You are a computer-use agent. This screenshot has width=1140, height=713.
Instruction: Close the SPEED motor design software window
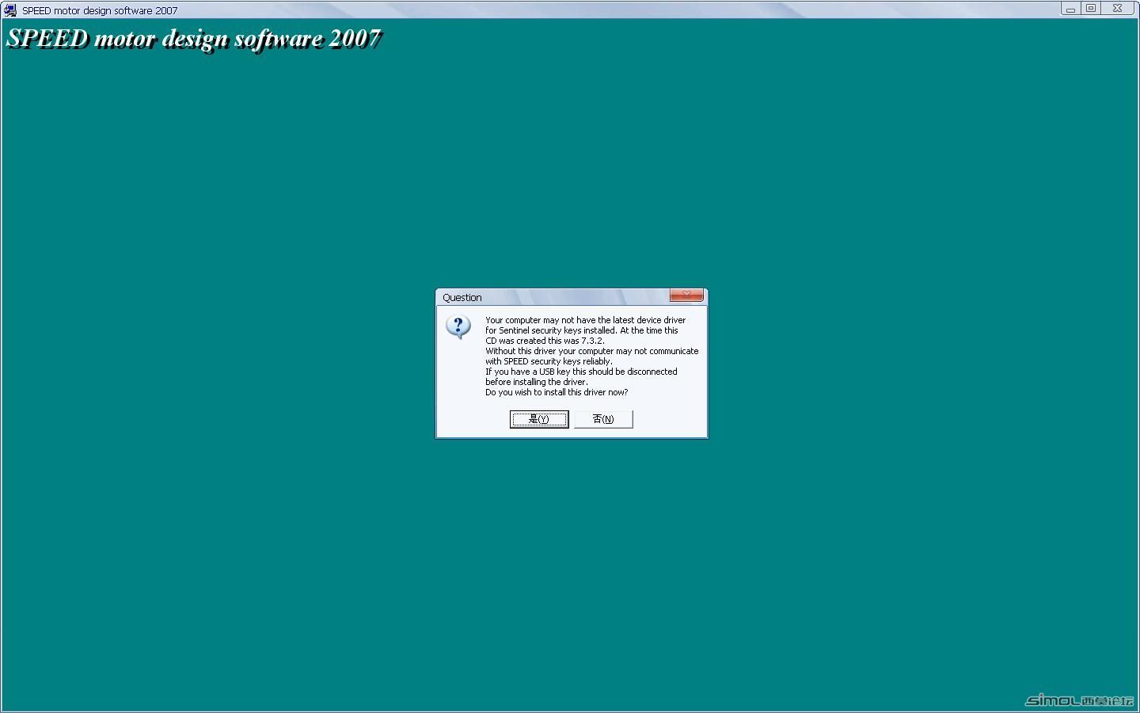(1117, 9)
